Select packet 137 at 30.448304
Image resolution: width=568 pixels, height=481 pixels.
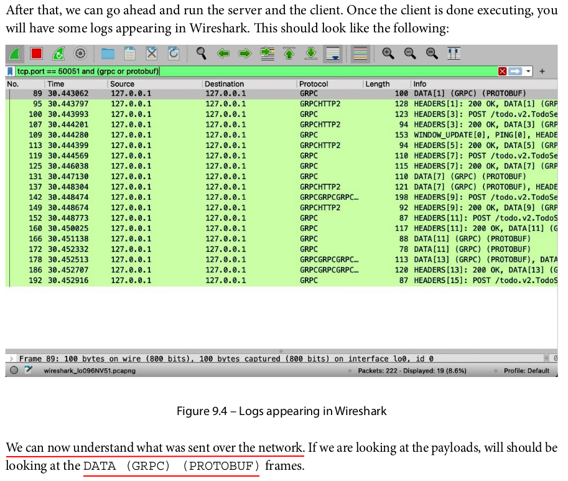click(x=281, y=187)
